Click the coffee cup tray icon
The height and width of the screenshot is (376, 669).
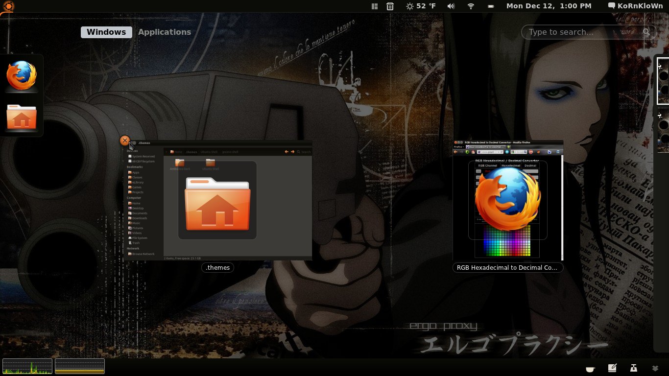(x=590, y=369)
